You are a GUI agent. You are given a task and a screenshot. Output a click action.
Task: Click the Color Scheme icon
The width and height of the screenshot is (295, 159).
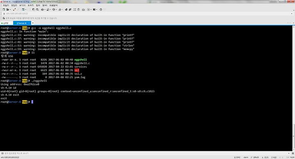click(x=48, y=9)
